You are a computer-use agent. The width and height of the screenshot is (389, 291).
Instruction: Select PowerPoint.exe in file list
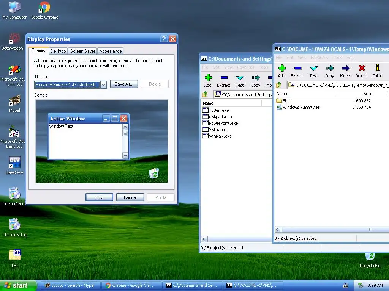(220, 123)
